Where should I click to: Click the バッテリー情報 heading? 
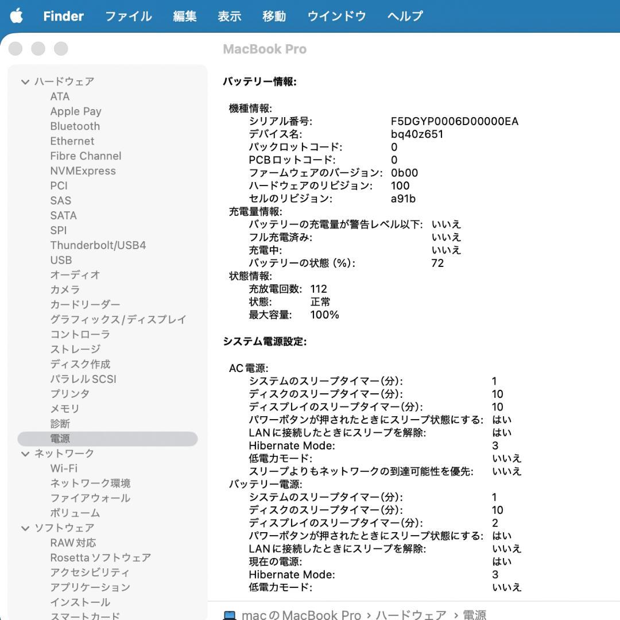click(x=259, y=82)
